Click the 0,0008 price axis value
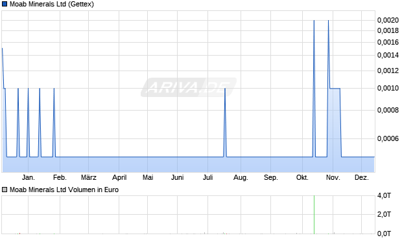 388,110
